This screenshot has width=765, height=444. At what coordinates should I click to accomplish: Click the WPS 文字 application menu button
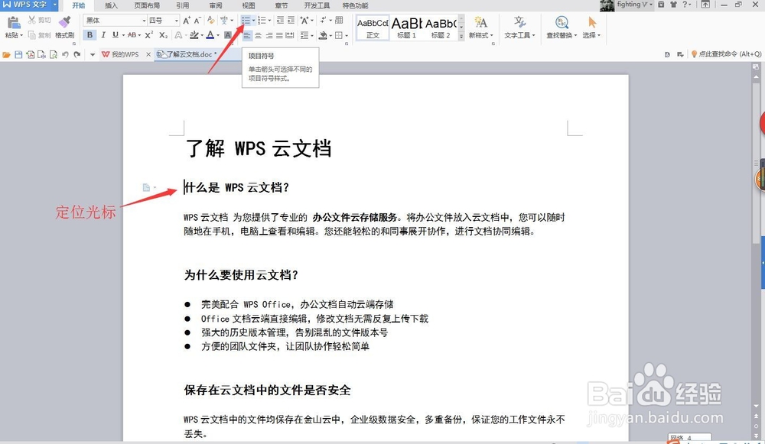[x=29, y=5]
